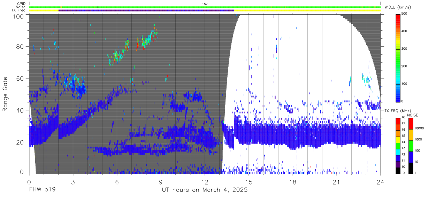
Task: Click x-axis tick label '9'
Action: point(161,182)
